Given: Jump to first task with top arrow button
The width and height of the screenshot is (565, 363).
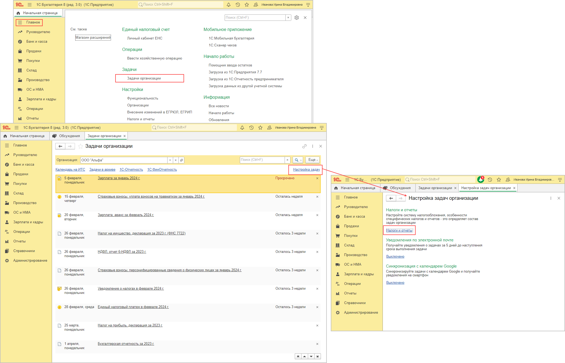Looking at the screenshot, I should pyautogui.click(x=298, y=356).
